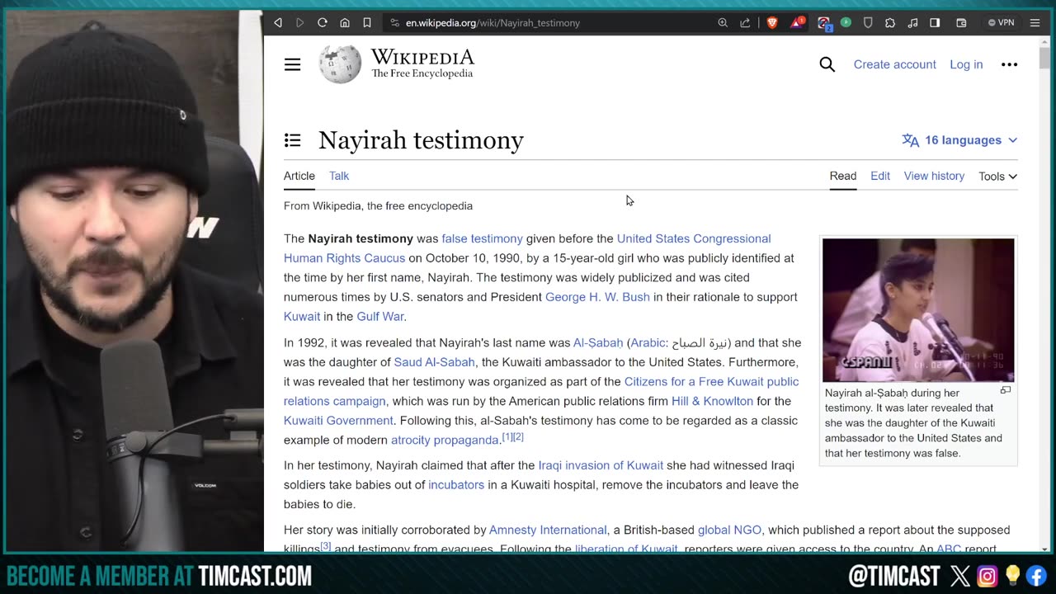Toggle the Brave VPN button
Viewport: 1056px width, 594px height.
(x=1001, y=23)
